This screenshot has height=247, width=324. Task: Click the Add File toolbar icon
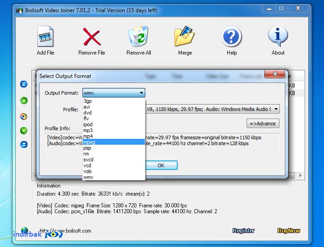click(x=45, y=36)
